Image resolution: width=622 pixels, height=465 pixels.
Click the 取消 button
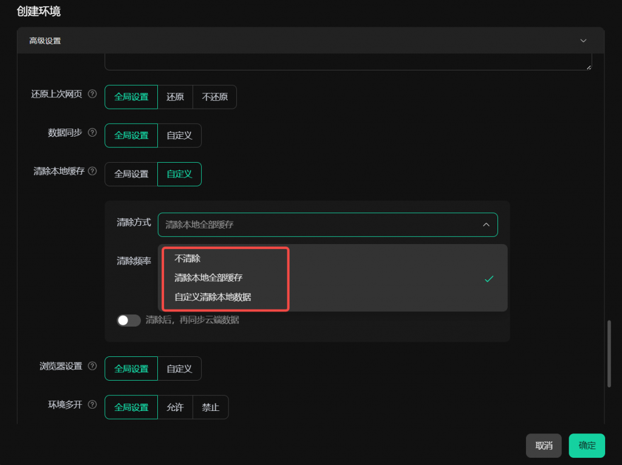(x=544, y=446)
